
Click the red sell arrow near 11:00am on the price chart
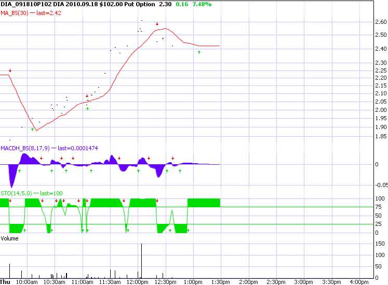[x=87, y=96]
